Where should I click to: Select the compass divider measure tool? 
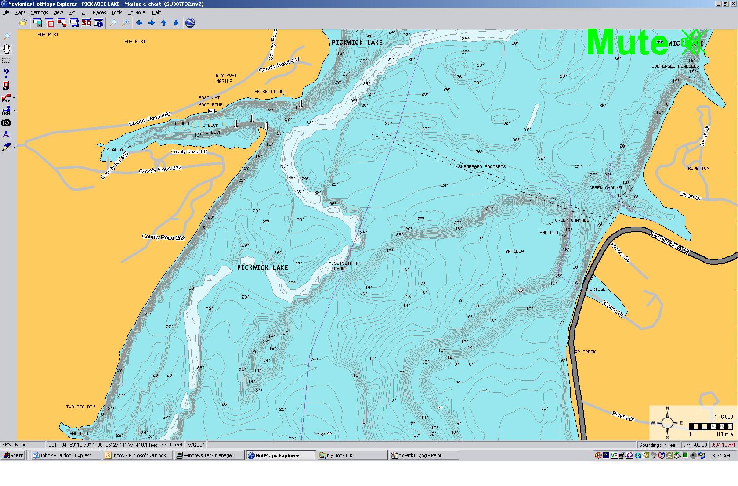point(6,135)
